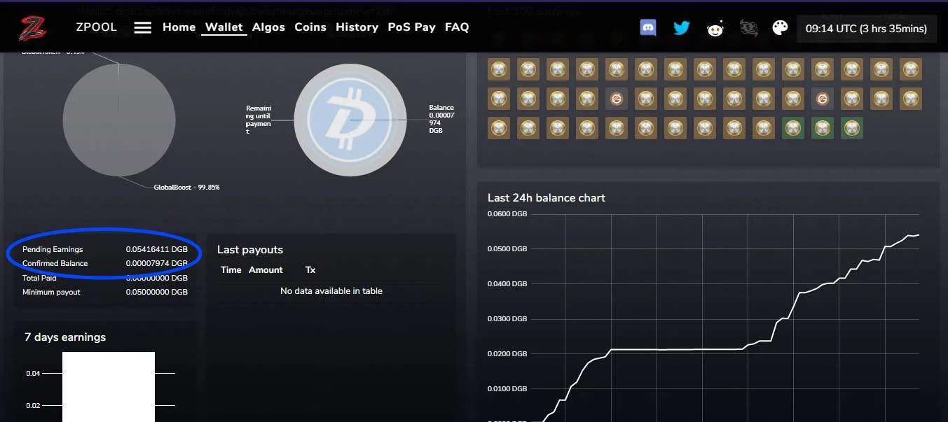Click the dark exchange arrows icon in header

pos(748,28)
